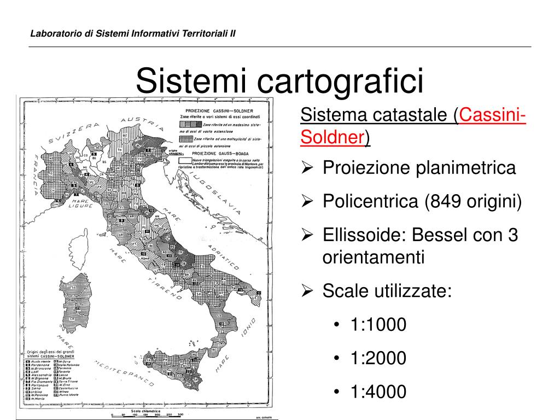Click the arrow bullet beside 'Ellissoide'

pos(307,235)
